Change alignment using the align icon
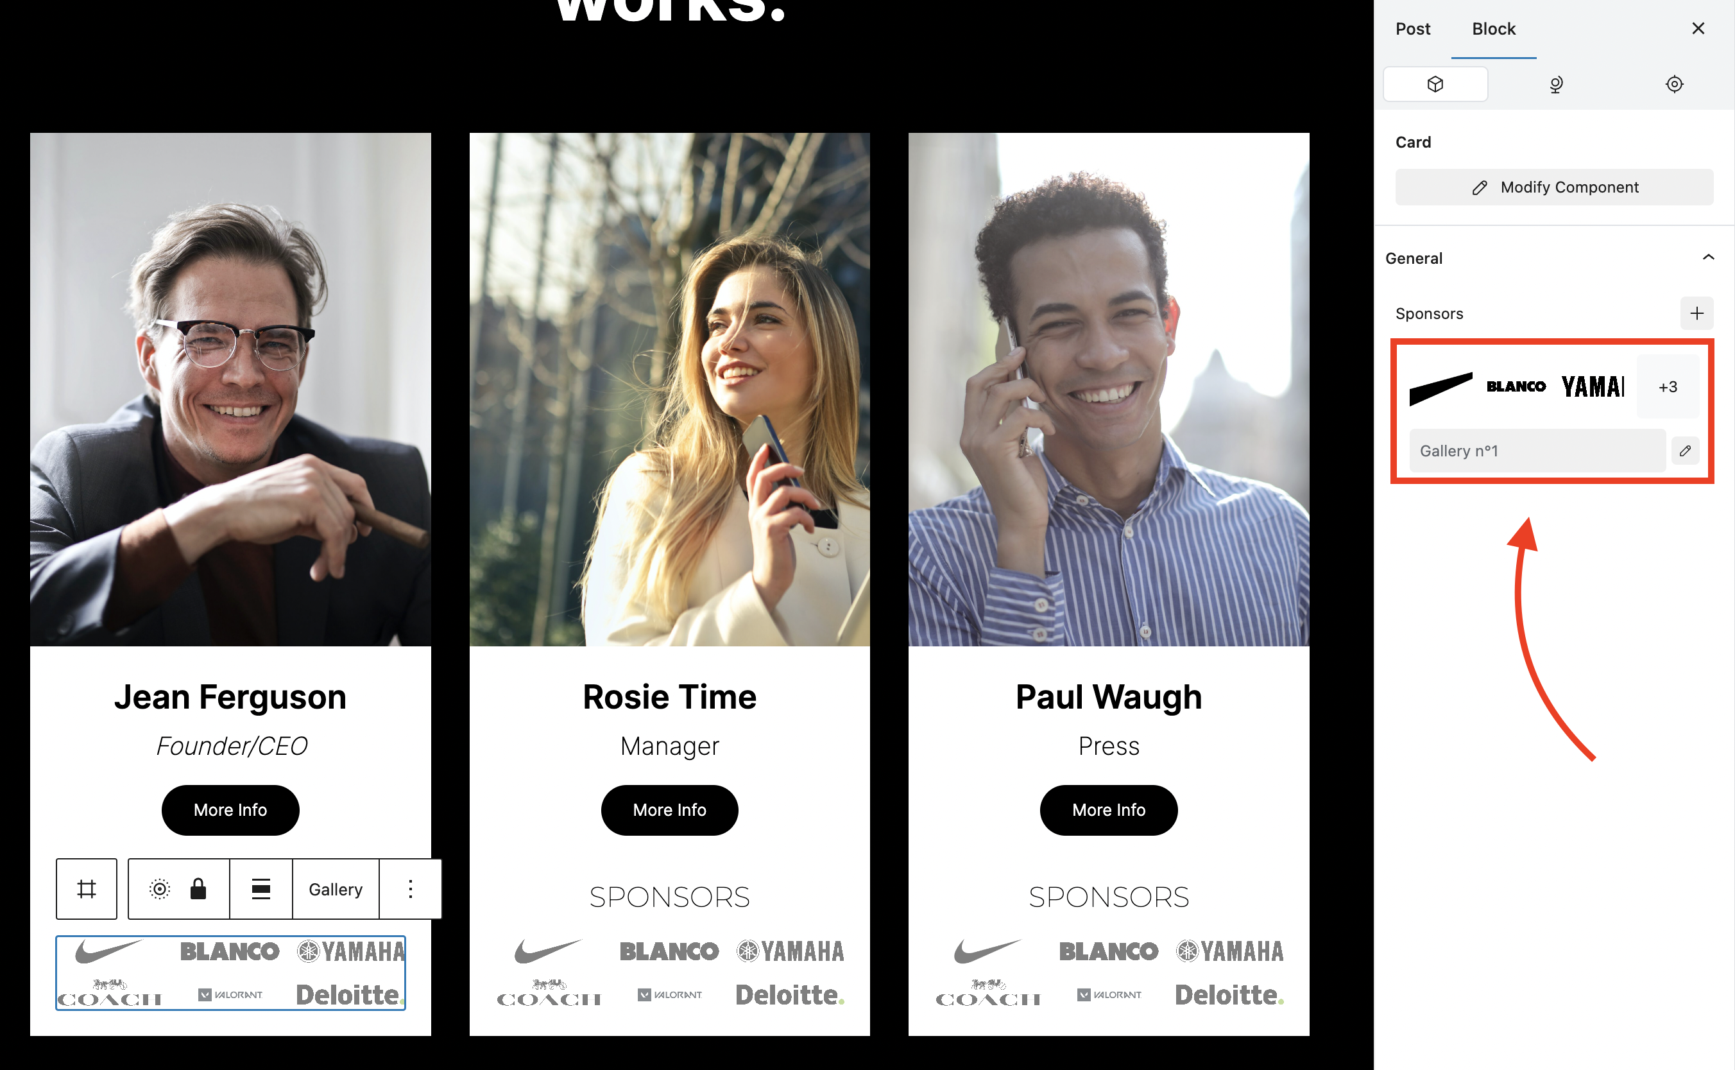The image size is (1735, 1070). pos(261,889)
